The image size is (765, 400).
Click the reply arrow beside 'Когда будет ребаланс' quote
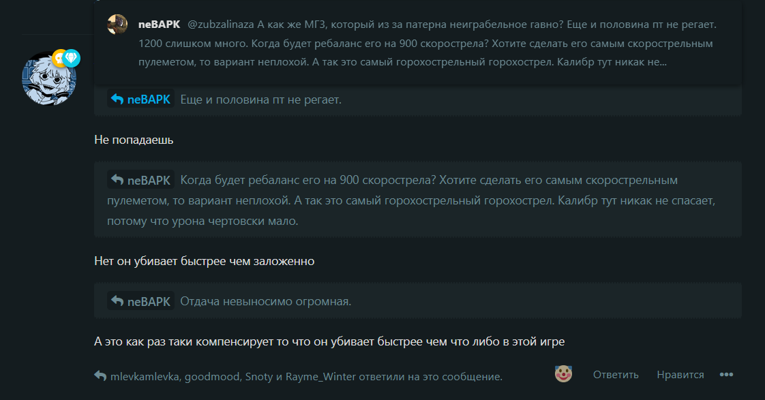[117, 180]
